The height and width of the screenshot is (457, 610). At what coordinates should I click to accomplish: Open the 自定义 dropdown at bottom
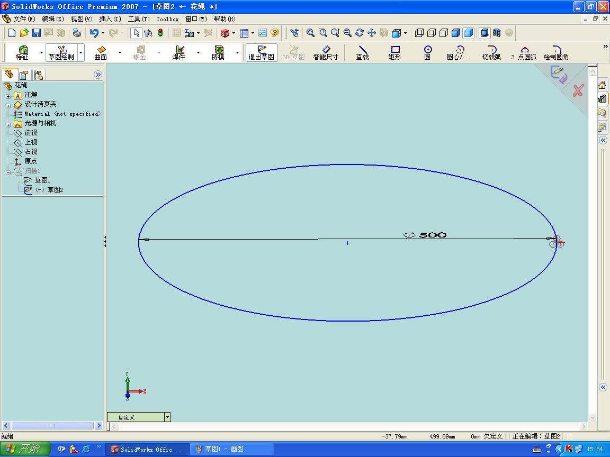(167, 417)
